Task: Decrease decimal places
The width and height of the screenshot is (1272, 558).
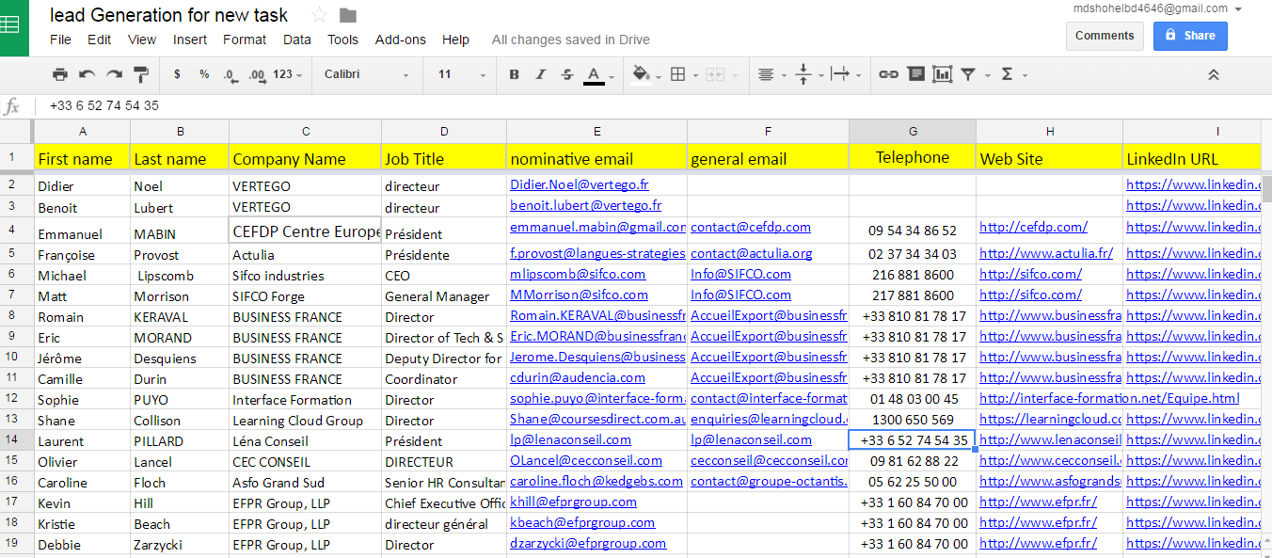Action: [230, 74]
